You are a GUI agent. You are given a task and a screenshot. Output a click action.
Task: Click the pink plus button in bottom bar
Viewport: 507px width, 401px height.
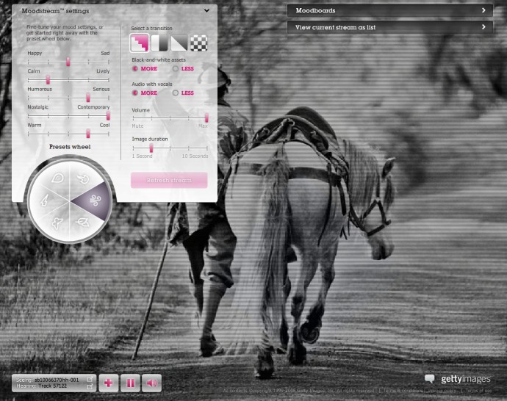pos(108,383)
